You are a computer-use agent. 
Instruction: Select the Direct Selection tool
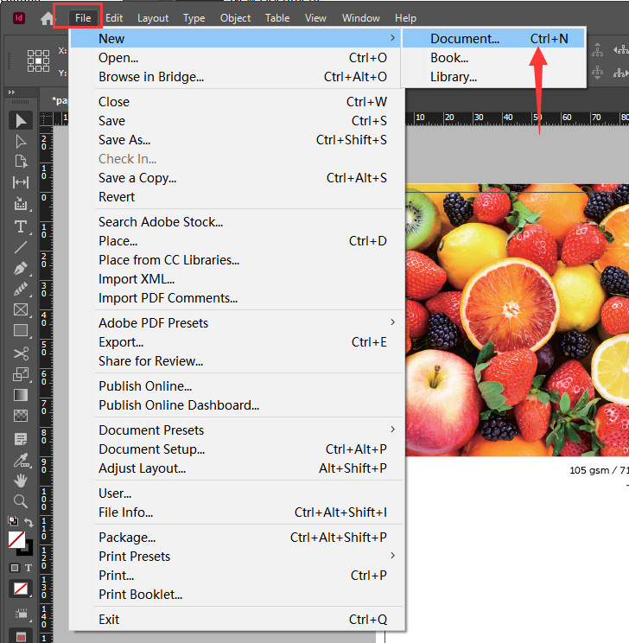21,142
